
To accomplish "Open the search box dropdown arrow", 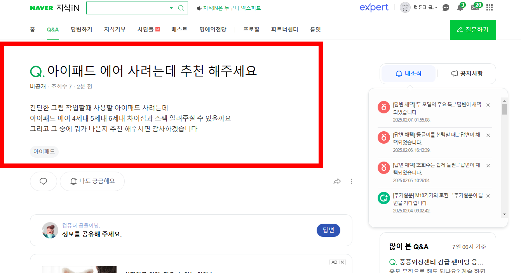I will pos(171,8).
